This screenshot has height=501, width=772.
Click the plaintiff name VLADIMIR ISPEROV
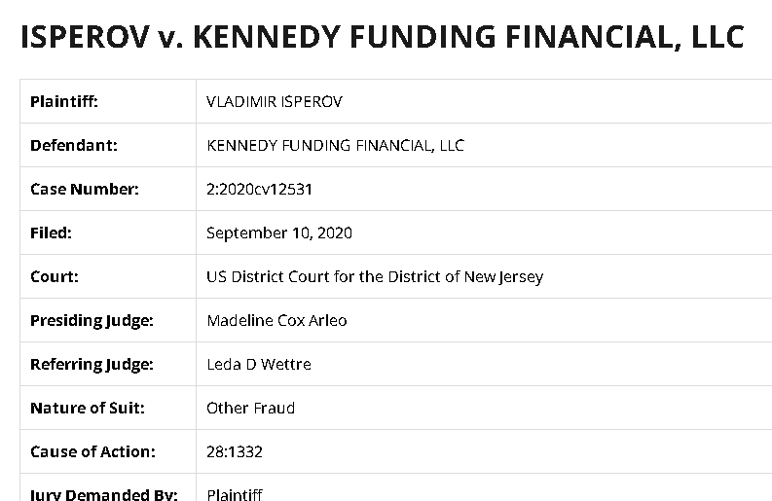pos(275,102)
